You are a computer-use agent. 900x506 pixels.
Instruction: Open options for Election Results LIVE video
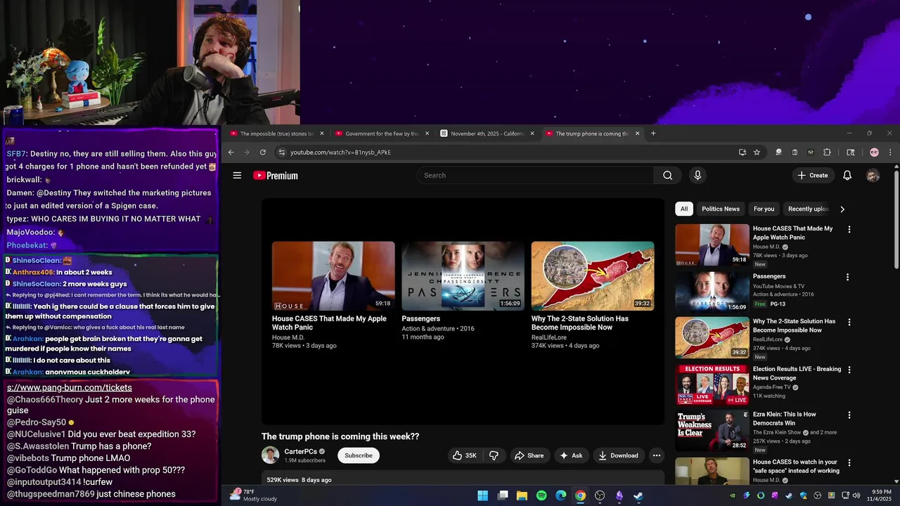[x=849, y=370]
